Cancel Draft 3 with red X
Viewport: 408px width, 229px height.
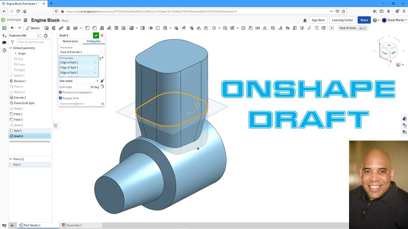click(102, 35)
